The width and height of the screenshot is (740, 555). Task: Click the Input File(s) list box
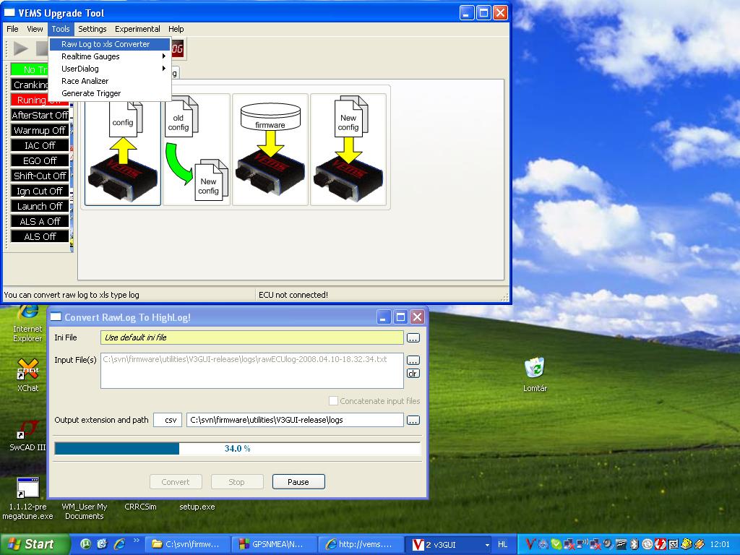point(252,371)
